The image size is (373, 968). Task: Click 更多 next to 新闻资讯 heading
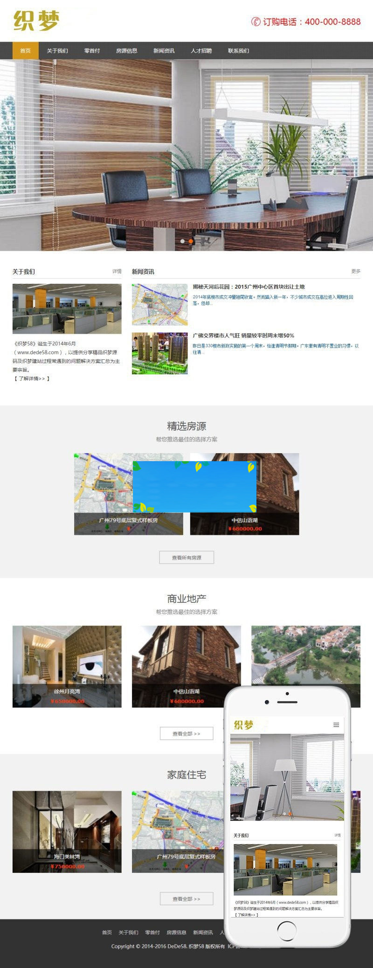click(x=356, y=271)
